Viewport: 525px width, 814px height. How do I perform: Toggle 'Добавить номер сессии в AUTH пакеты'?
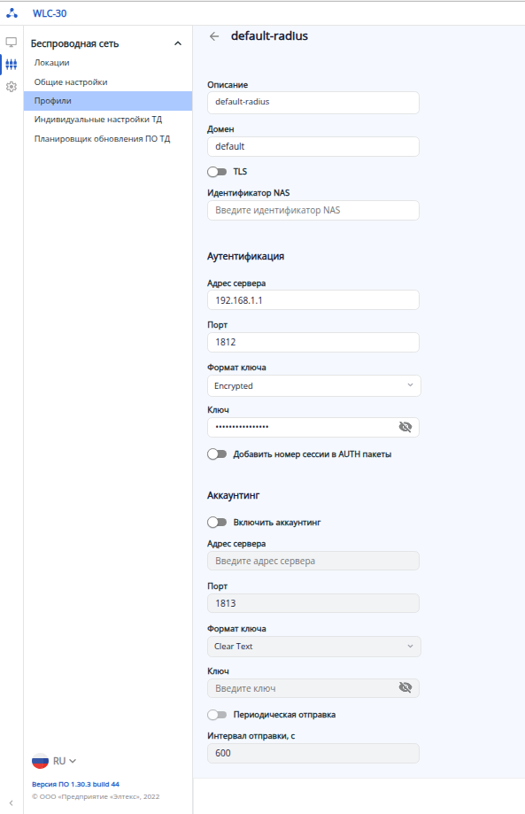(x=217, y=454)
